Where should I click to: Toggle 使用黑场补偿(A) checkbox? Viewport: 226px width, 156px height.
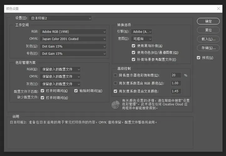pos(133,46)
